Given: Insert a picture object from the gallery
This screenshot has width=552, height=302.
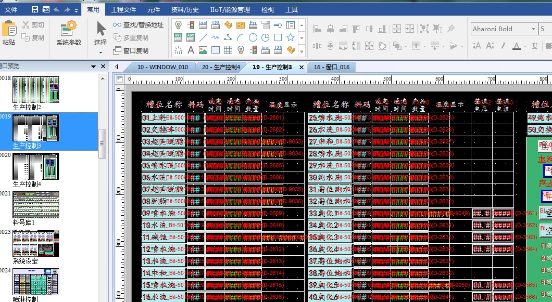Looking at the screenshot, I should (203, 50).
